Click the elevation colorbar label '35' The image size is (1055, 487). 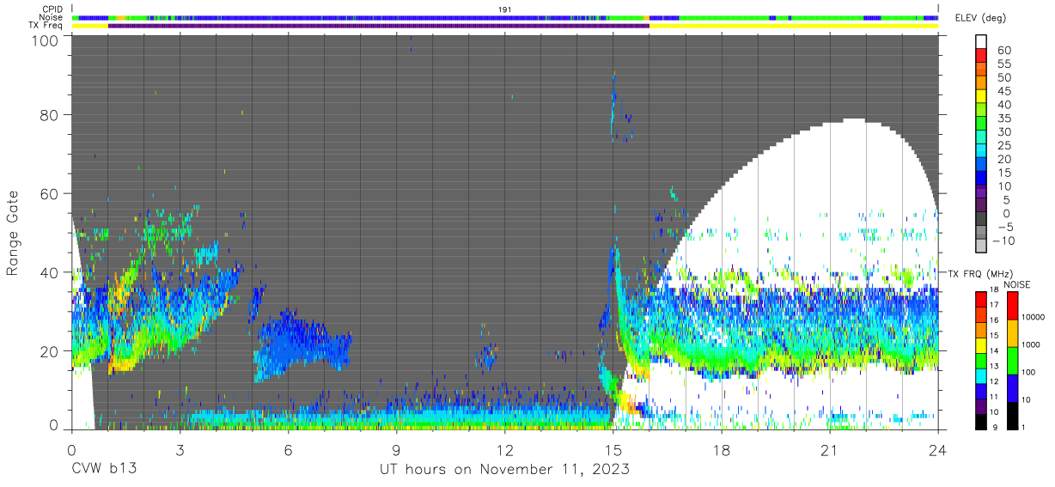coord(1004,119)
